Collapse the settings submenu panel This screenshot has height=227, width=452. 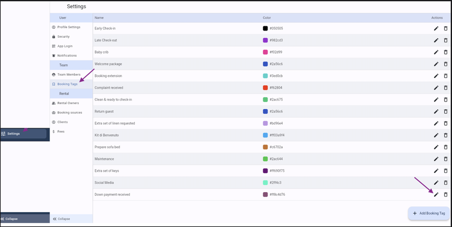(71, 219)
